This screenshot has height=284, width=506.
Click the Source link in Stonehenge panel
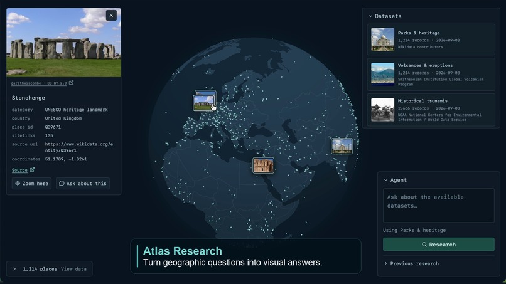(x=19, y=170)
